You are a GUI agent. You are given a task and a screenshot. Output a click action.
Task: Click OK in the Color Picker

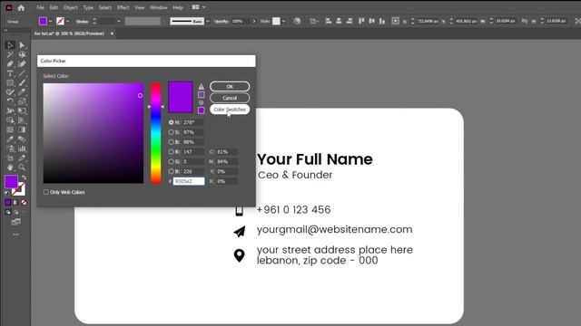coord(230,87)
